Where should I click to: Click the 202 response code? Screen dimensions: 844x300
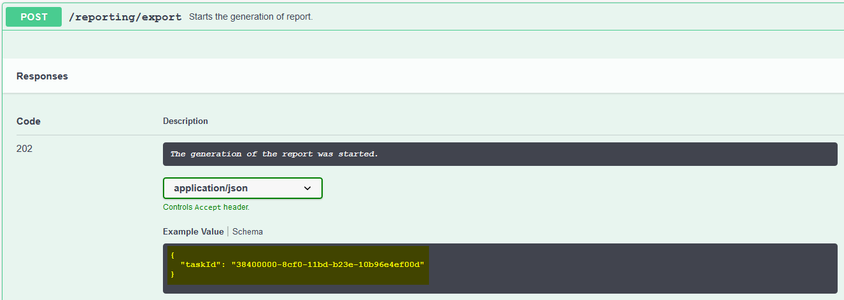pyautogui.click(x=24, y=149)
